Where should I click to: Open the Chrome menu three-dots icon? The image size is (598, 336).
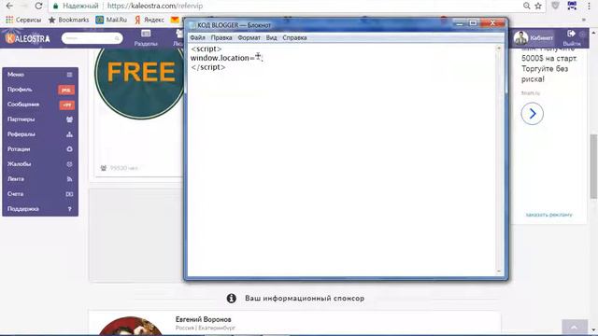(x=589, y=6)
